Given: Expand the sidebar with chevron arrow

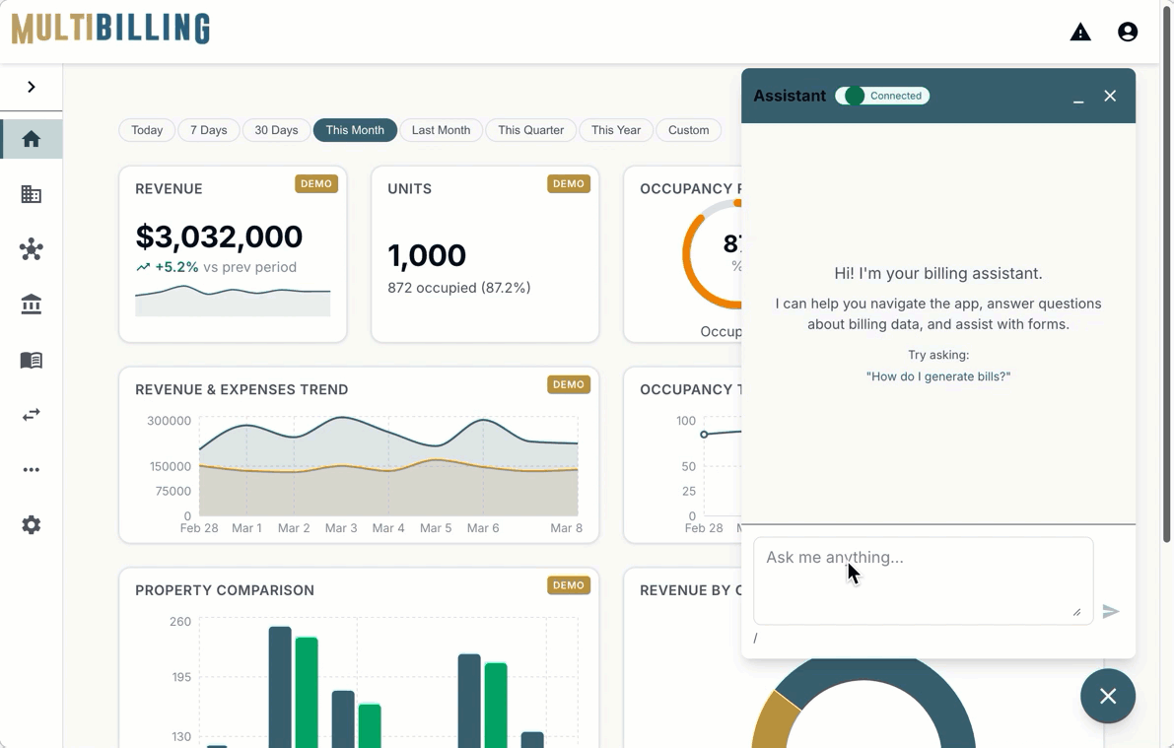Looking at the screenshot, I should pyautogui.click(x=32, y=87).
